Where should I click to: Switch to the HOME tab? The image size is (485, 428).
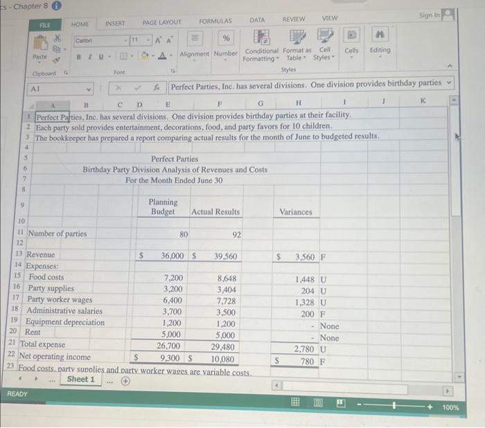(x=80, y=24)
